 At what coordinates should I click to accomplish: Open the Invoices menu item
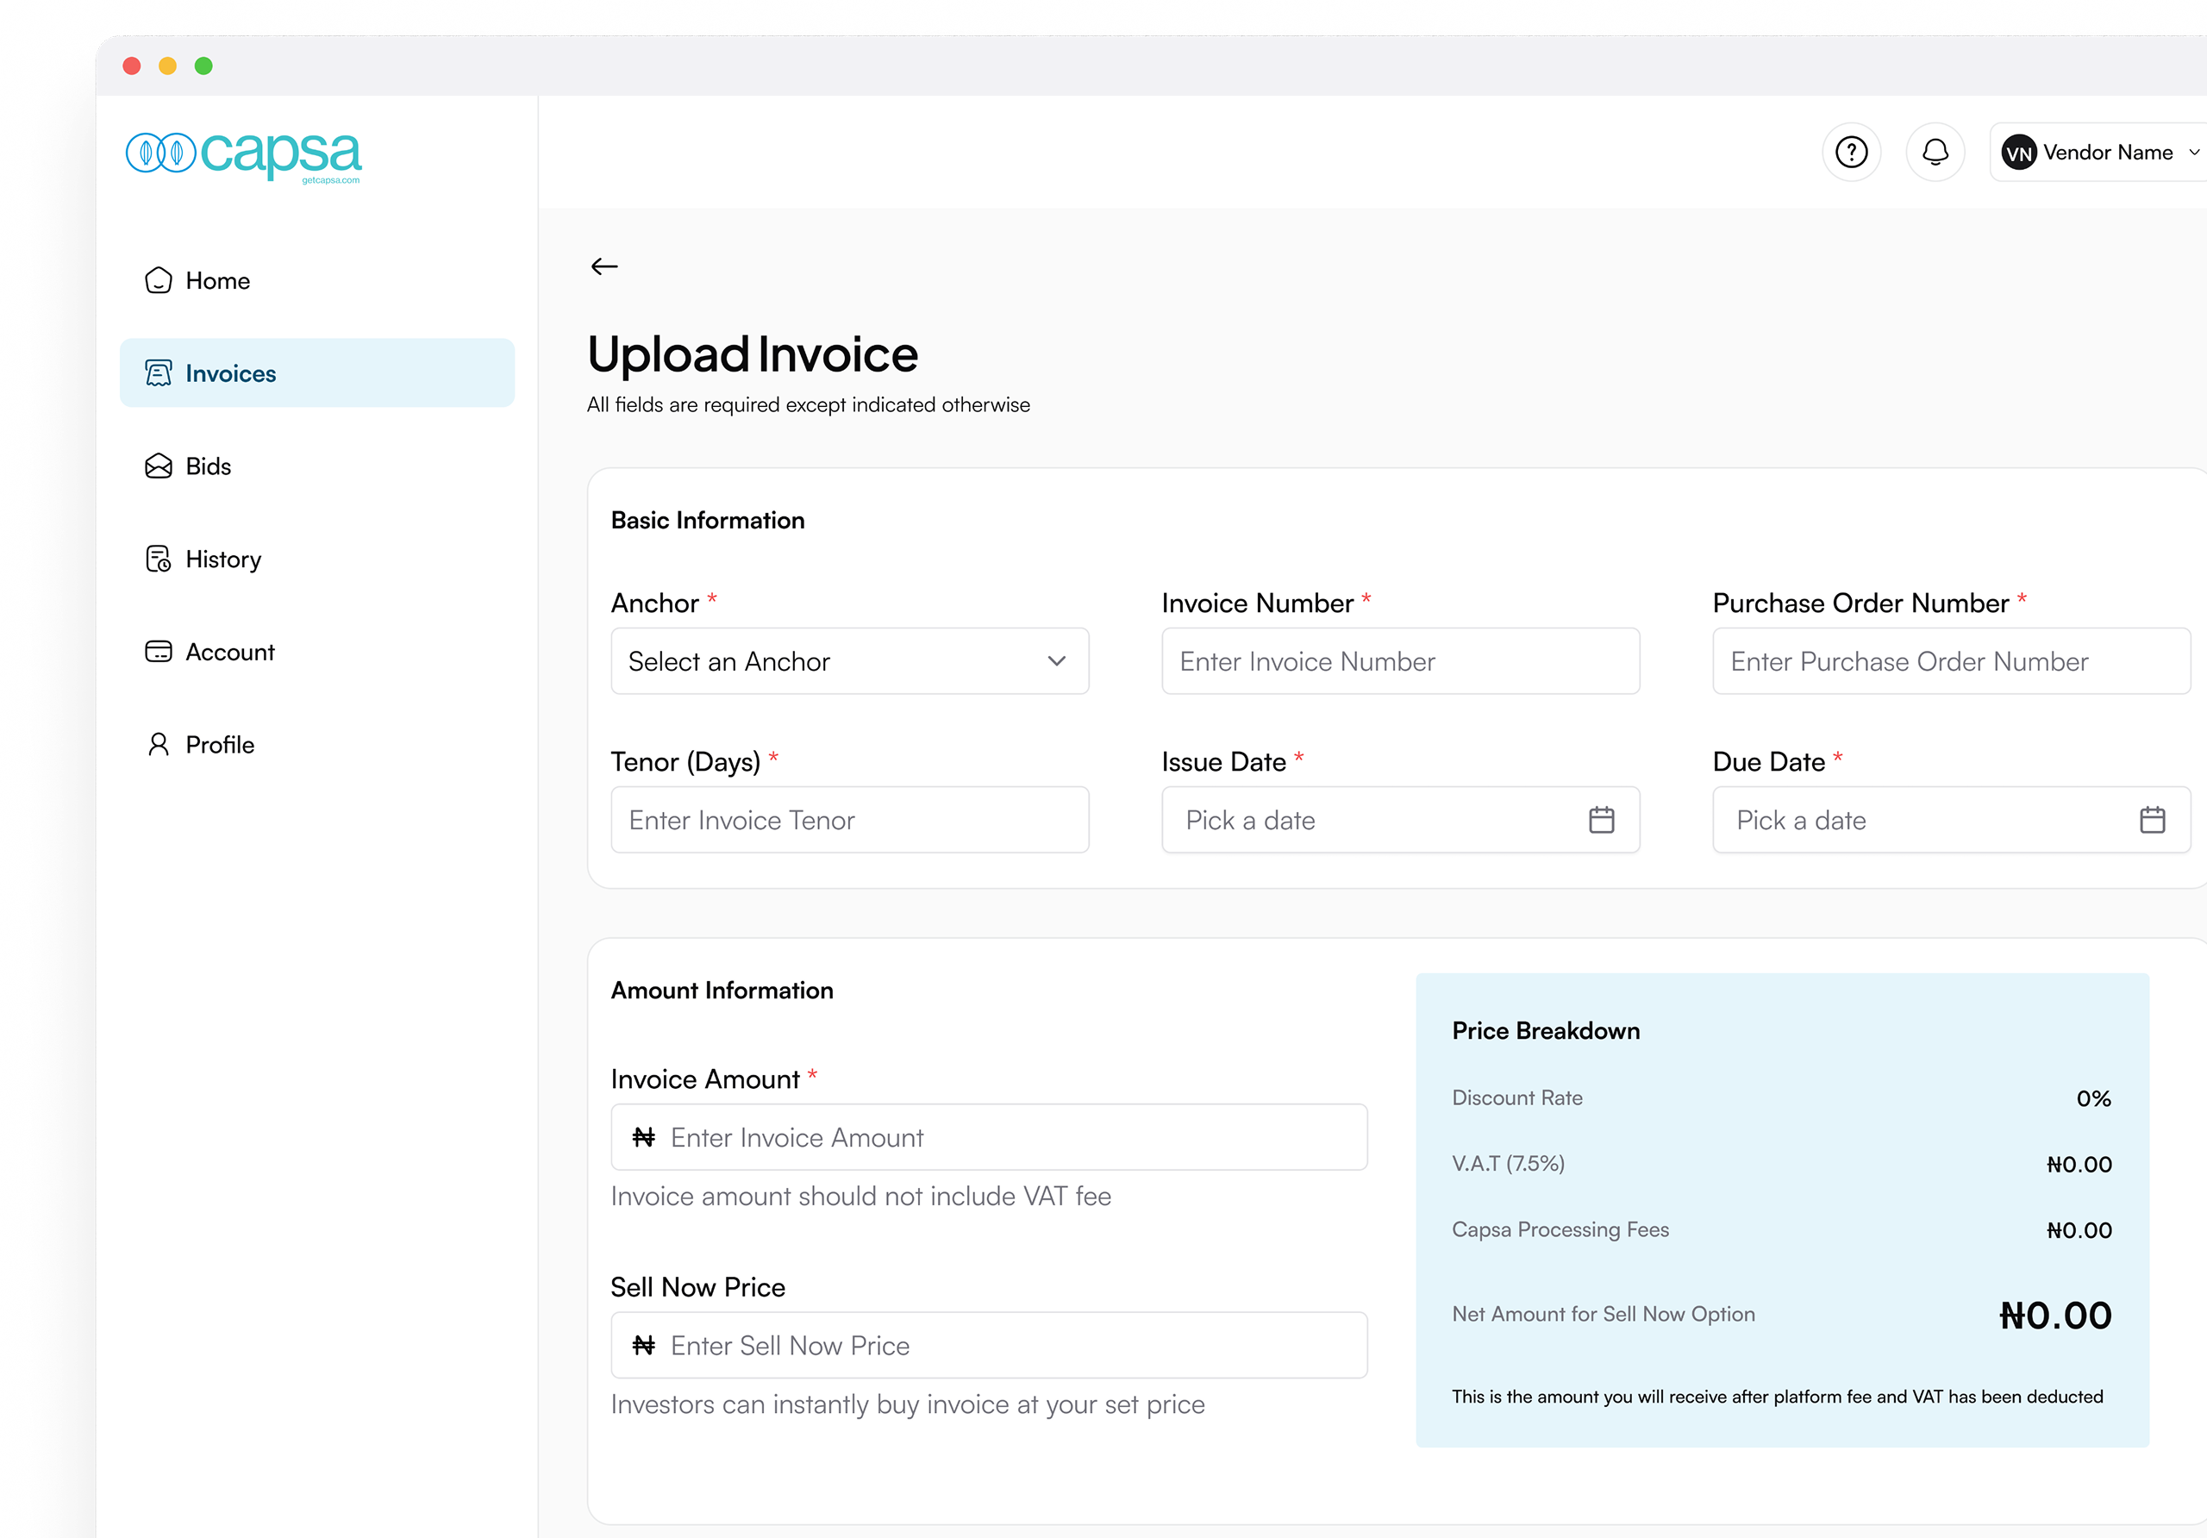(317, 373)
